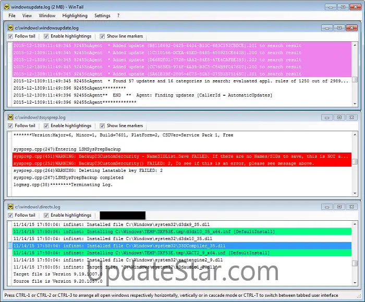
Task: Click scroll down arrow in directx.log pane
Action: [x=355, y=283]
